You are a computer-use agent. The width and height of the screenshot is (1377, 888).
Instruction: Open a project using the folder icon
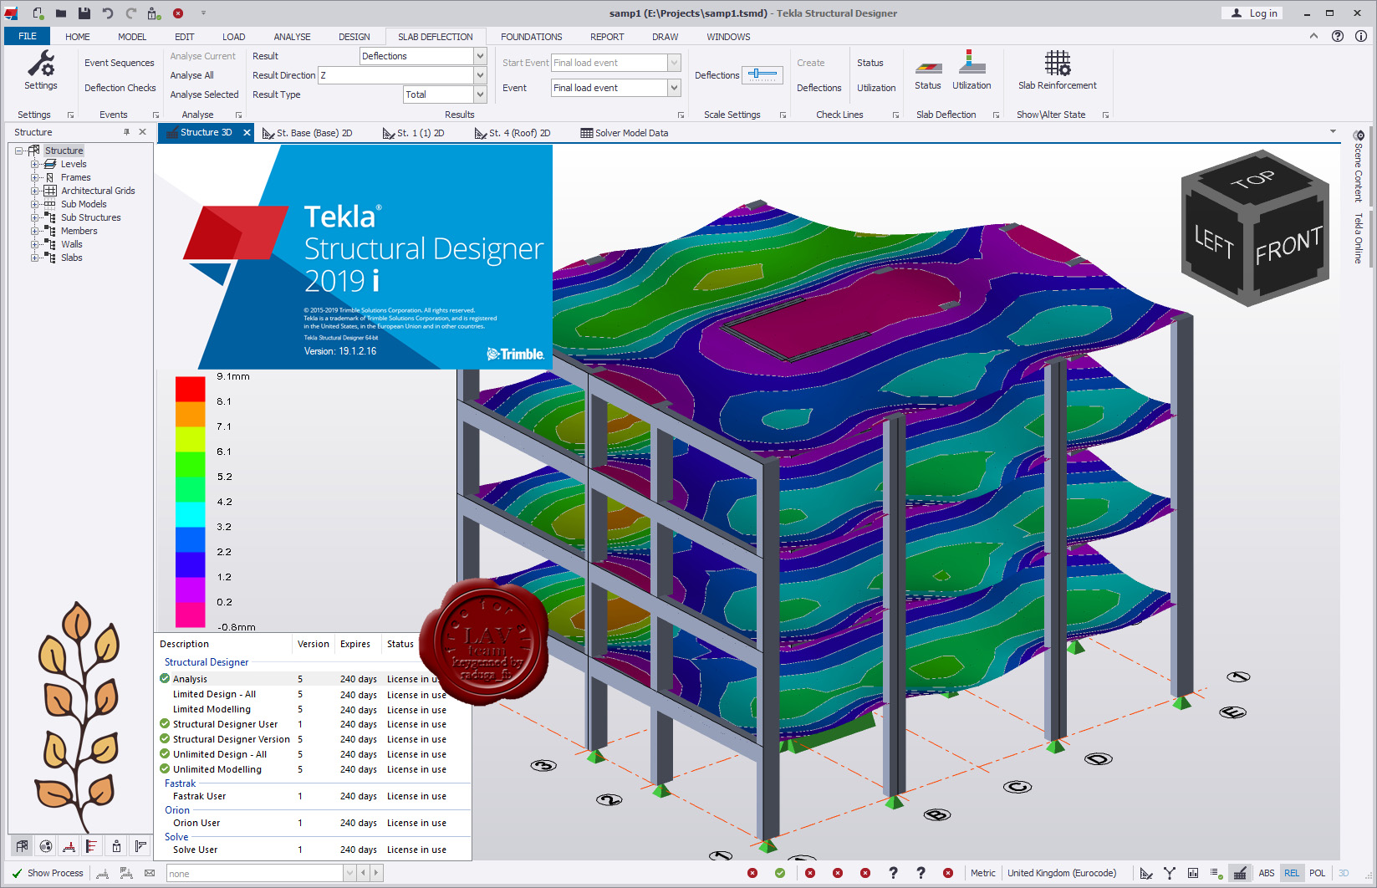click(x=61, y=13)
